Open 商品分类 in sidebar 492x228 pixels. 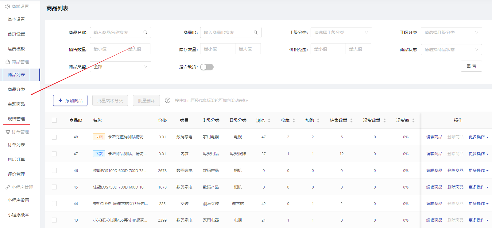click(16, 89)
